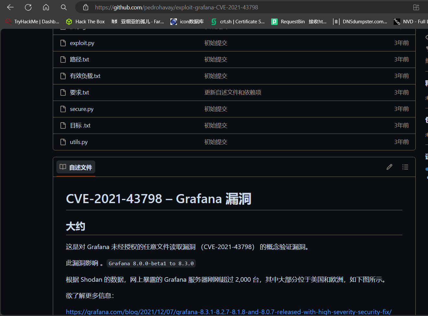The width and height of the screenshot is (428, 316).
Task: Click the CVE-2021-43798 – Grafana 漏洞 heading
Action: click(159, 199)
